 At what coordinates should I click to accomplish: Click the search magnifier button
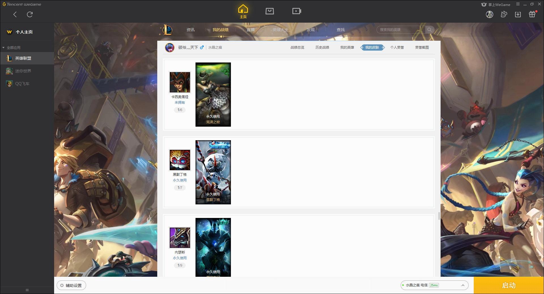[x=430, y=30]
